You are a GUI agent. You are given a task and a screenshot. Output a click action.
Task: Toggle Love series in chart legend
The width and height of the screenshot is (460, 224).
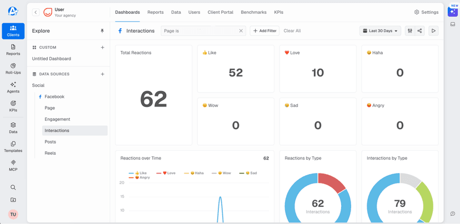pos(166,173)
